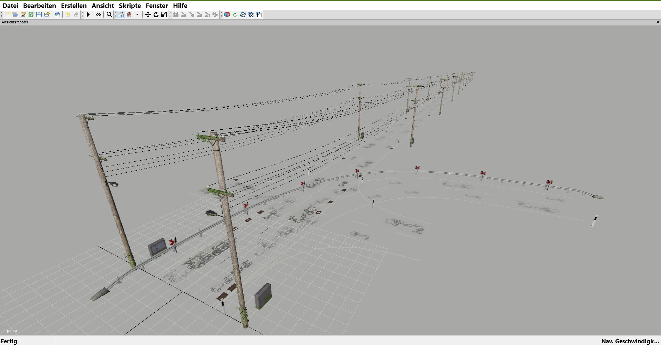Click the magnifying glass search icon
661x345 pixels.
(x=109, y=14)
